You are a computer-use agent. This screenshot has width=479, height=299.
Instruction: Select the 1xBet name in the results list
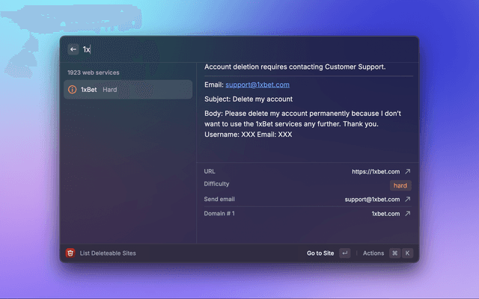(89, 90)
